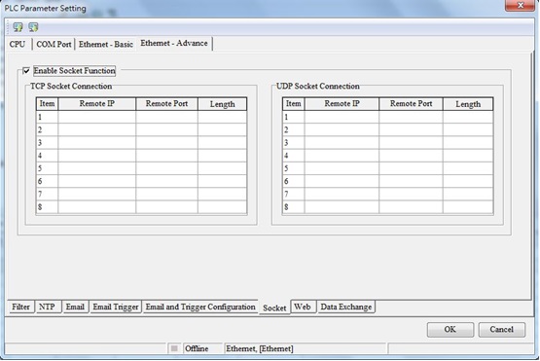This screenshot has width=540, height=361.
Task: Click TCP row 4 Length cell
Action: click(223, 156)
